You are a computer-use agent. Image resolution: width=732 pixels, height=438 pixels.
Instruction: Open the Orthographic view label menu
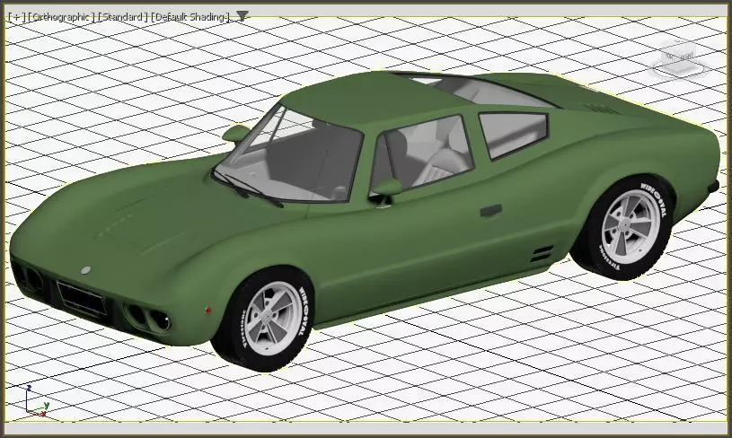(61, 17)
